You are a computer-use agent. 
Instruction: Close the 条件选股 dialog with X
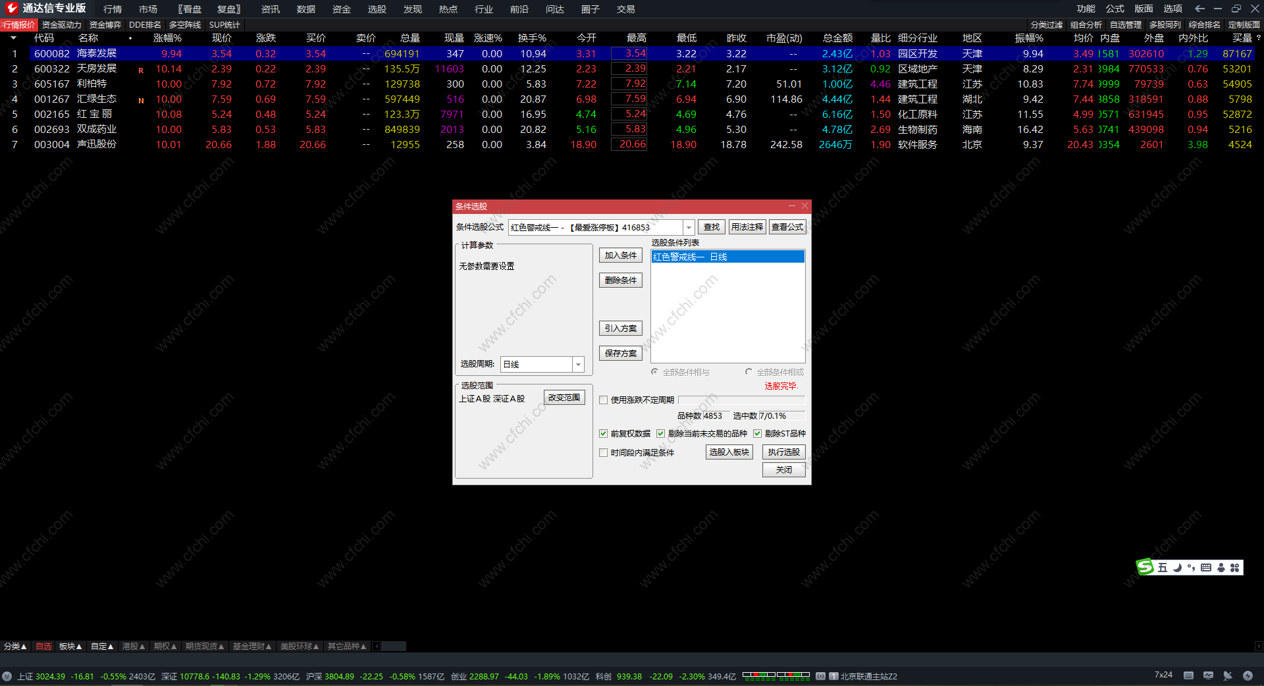804,206
